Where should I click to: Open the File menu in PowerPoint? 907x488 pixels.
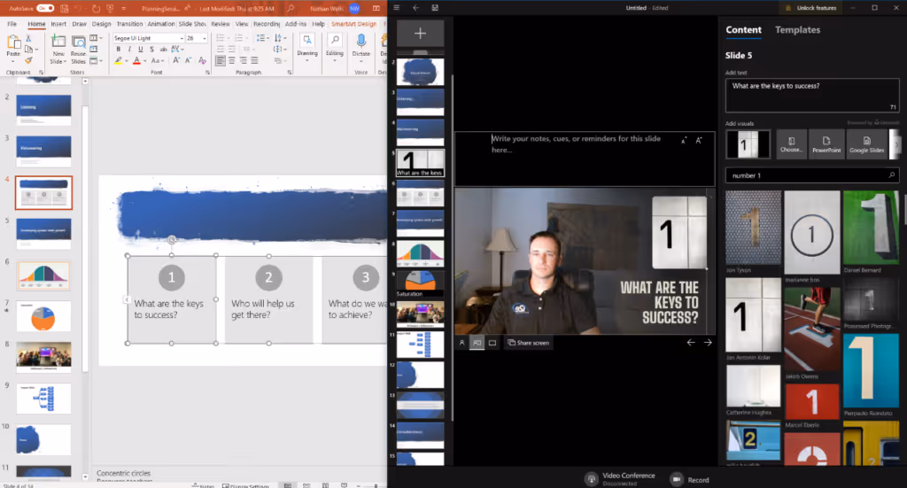pos(12,24)
